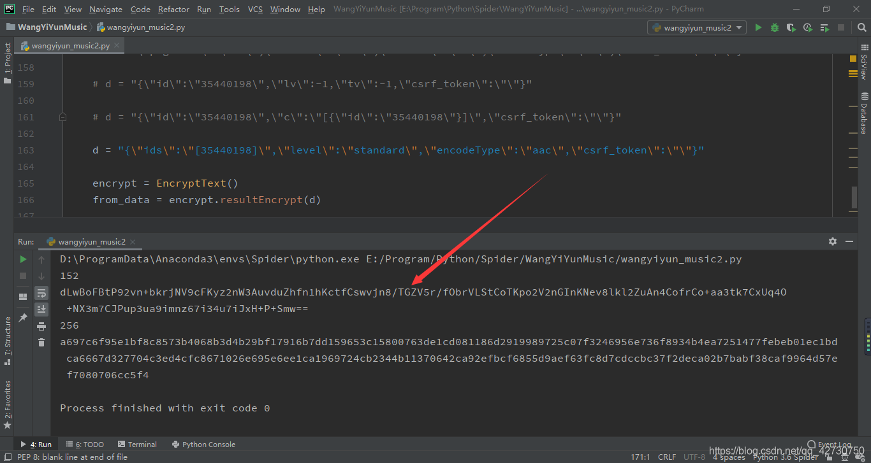Pin the Run tab with the pin icon
Image resolution: width=871 pixels, height=463 pixels.
(x=23, y=317)
